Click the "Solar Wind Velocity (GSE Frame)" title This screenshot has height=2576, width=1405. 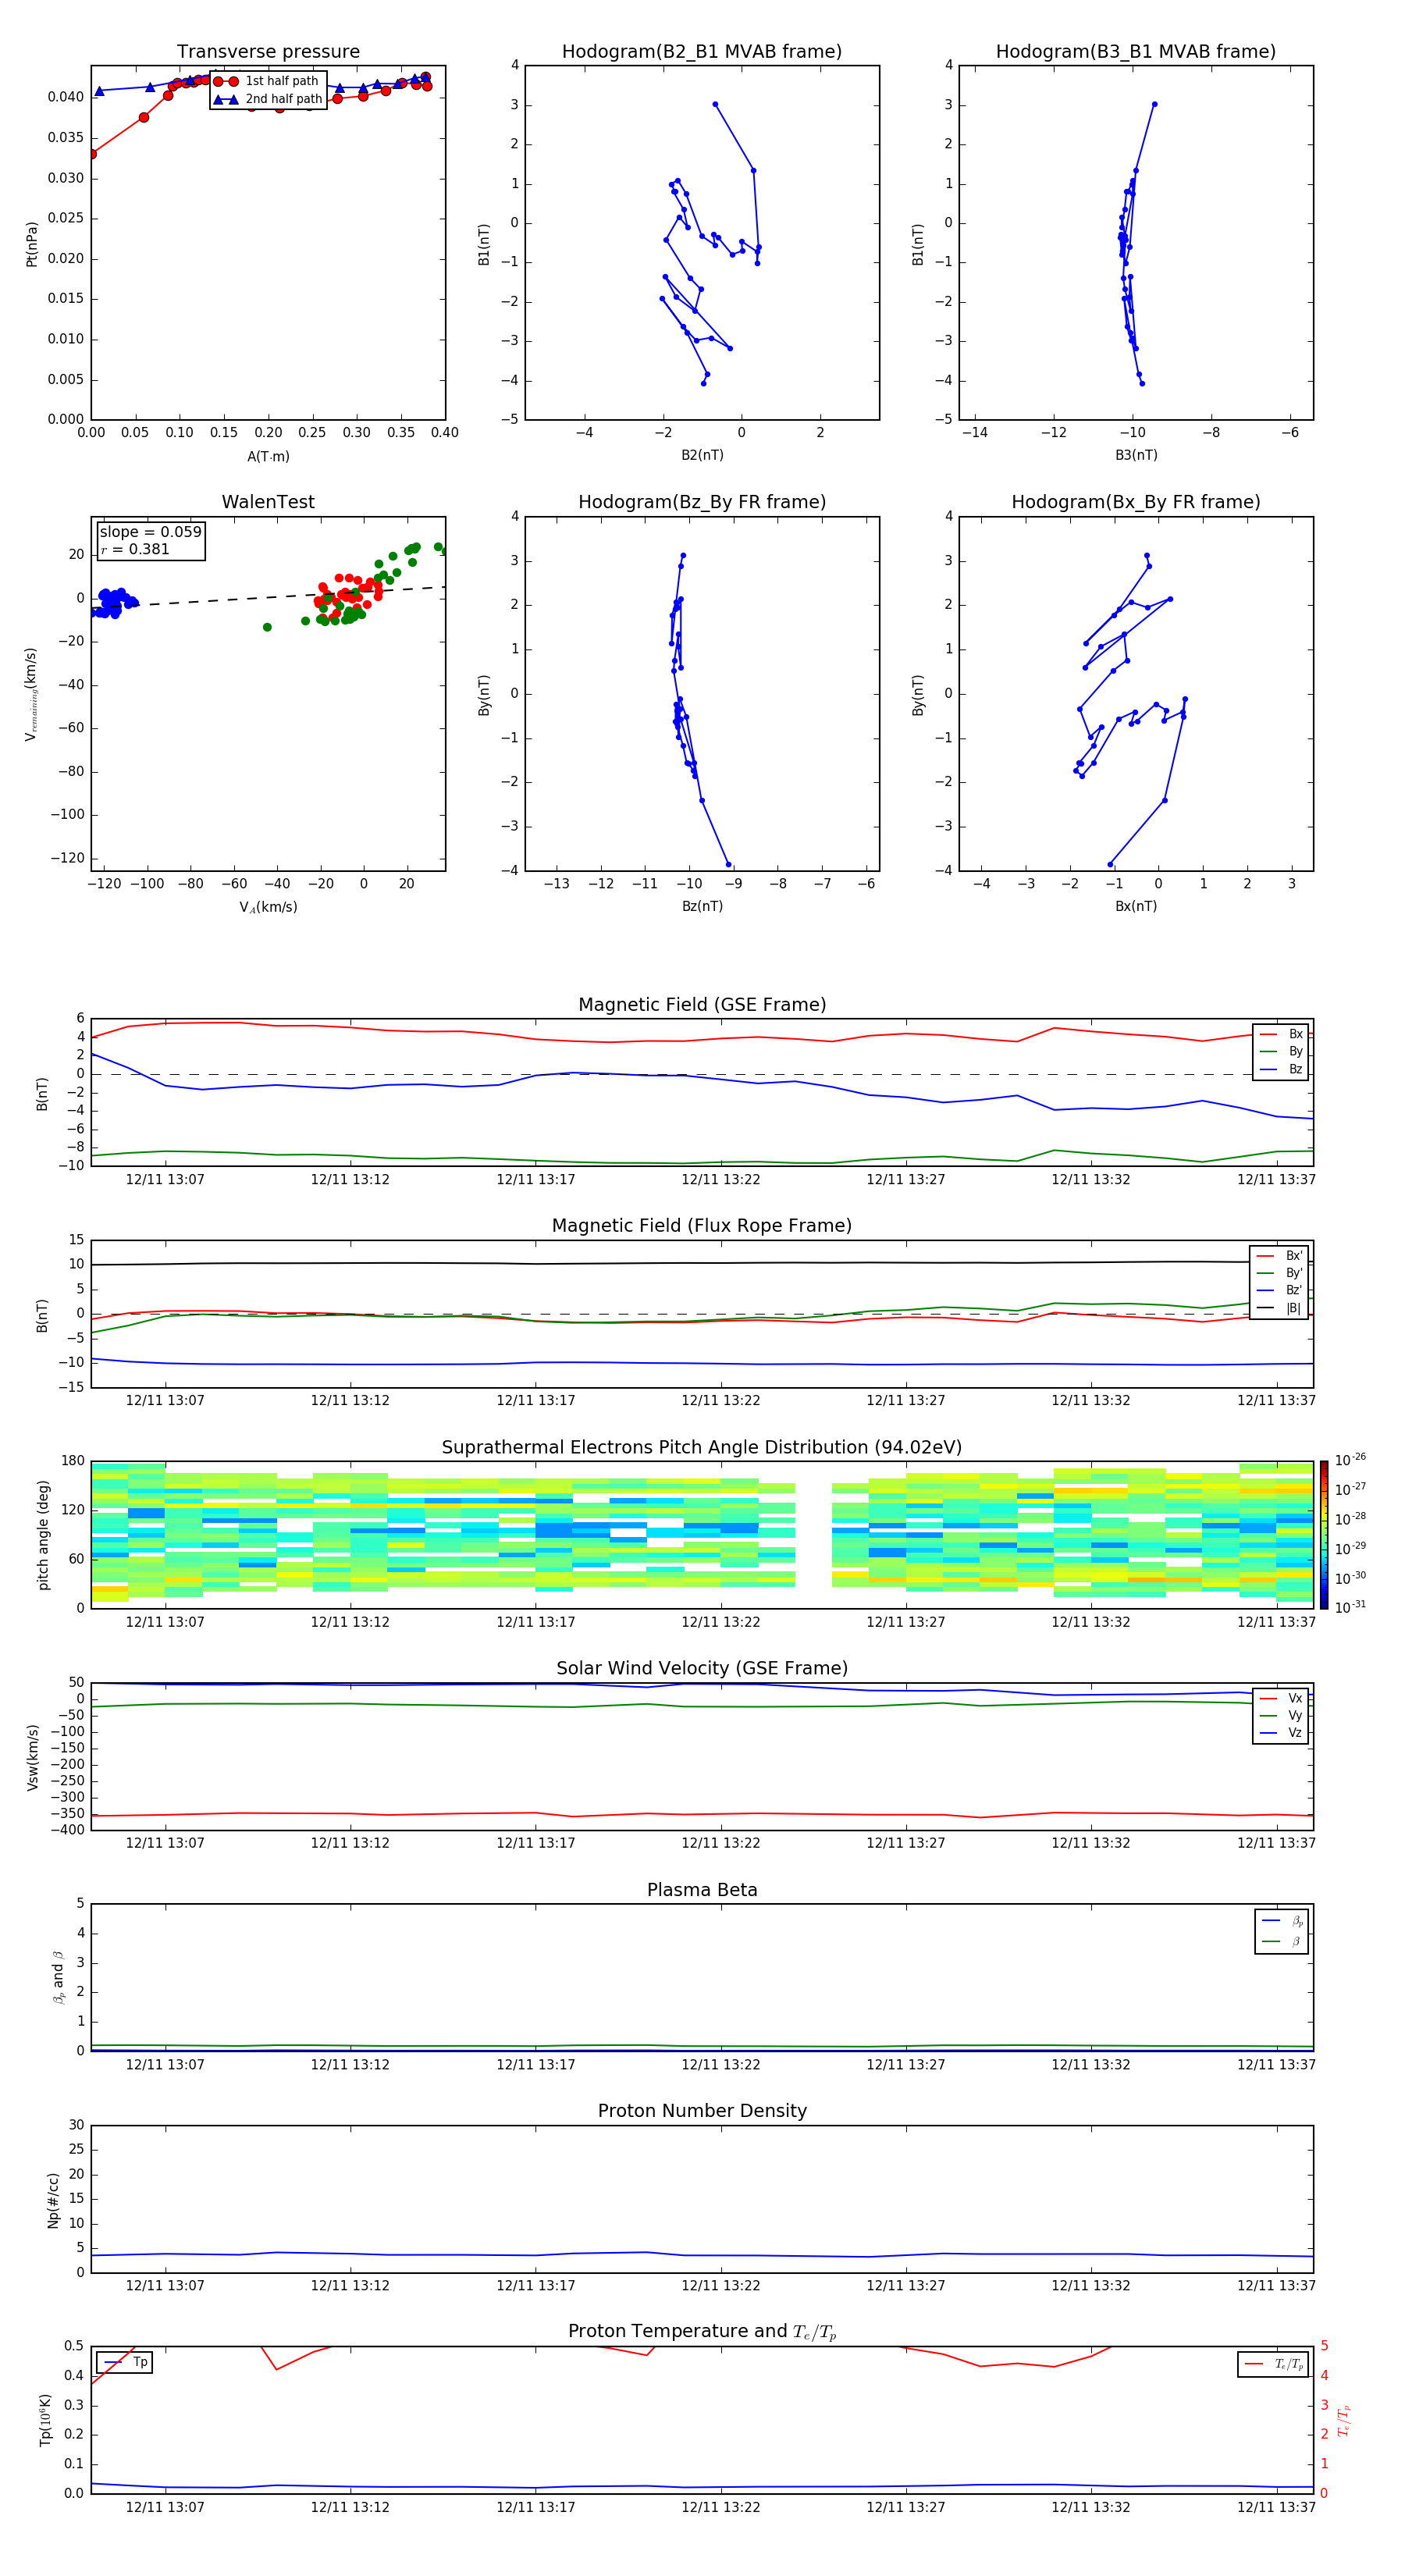tap(702, 1669)
